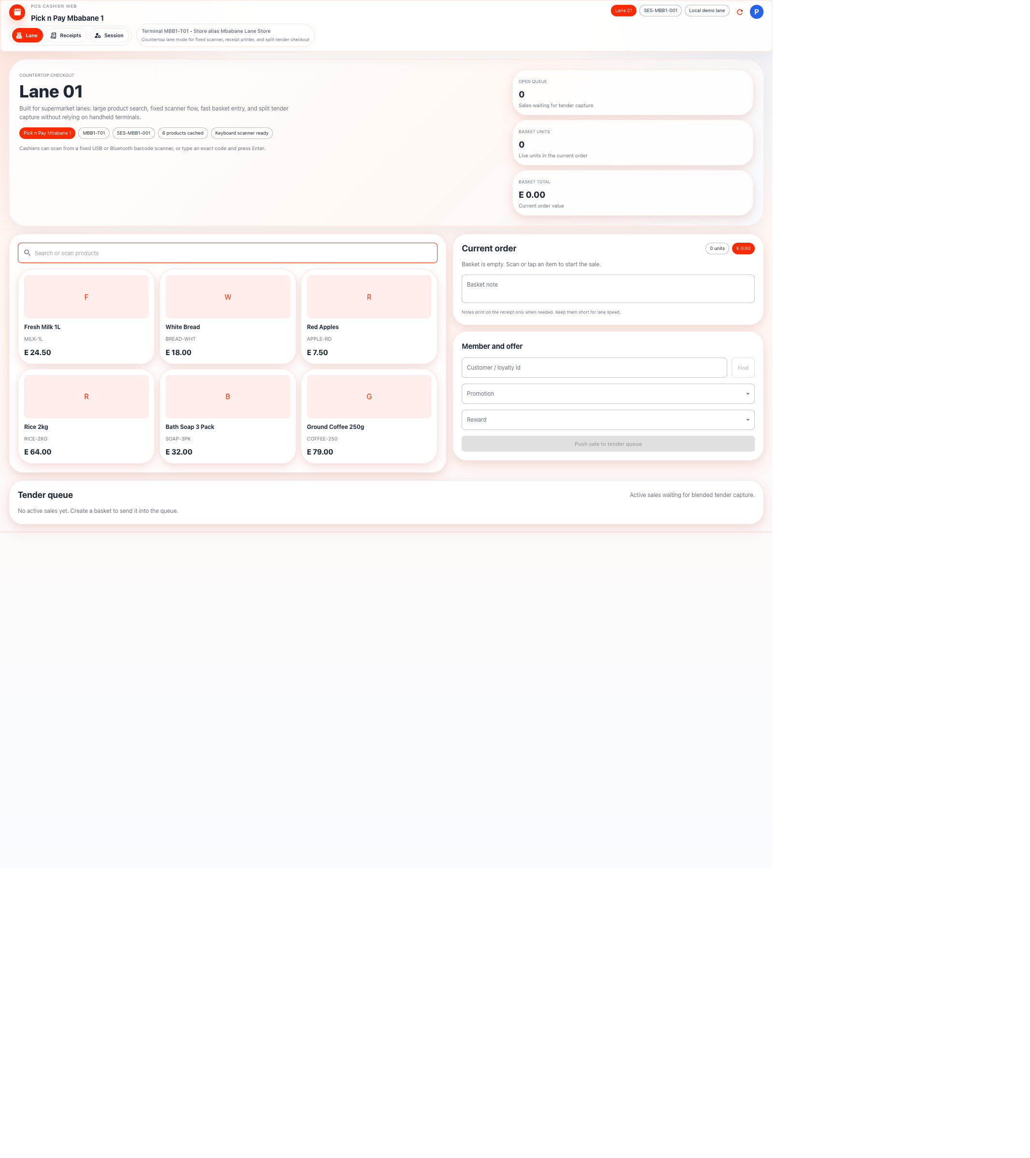This screenshot has width=1030, height=1158.
Task: Expand the Promotion dropdown
Action: coord(607,394)
